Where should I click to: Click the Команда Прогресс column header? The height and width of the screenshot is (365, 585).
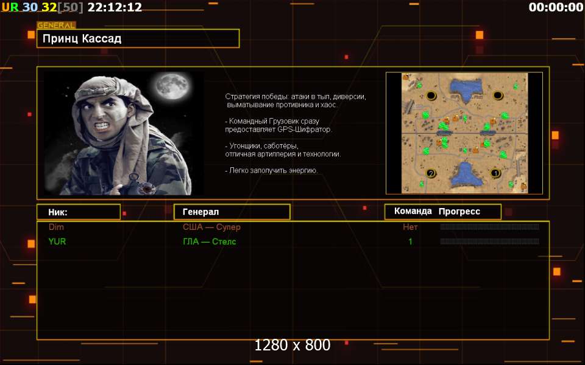[x=442, y=212]
